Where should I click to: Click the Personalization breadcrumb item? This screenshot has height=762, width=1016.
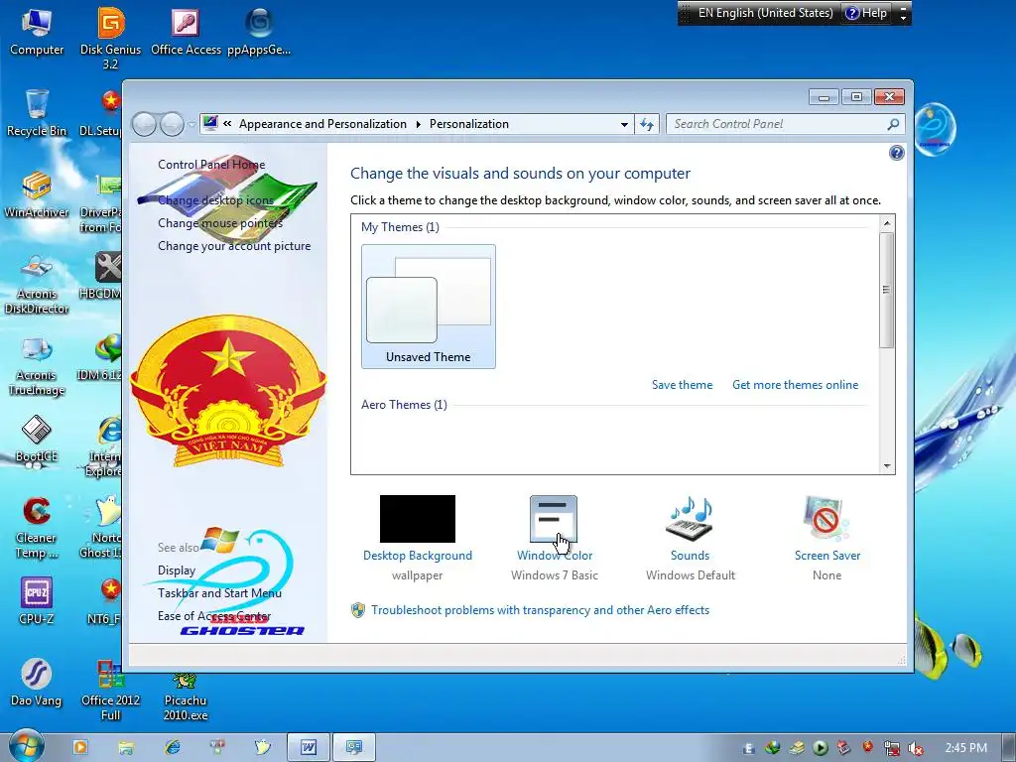(469, 124)
